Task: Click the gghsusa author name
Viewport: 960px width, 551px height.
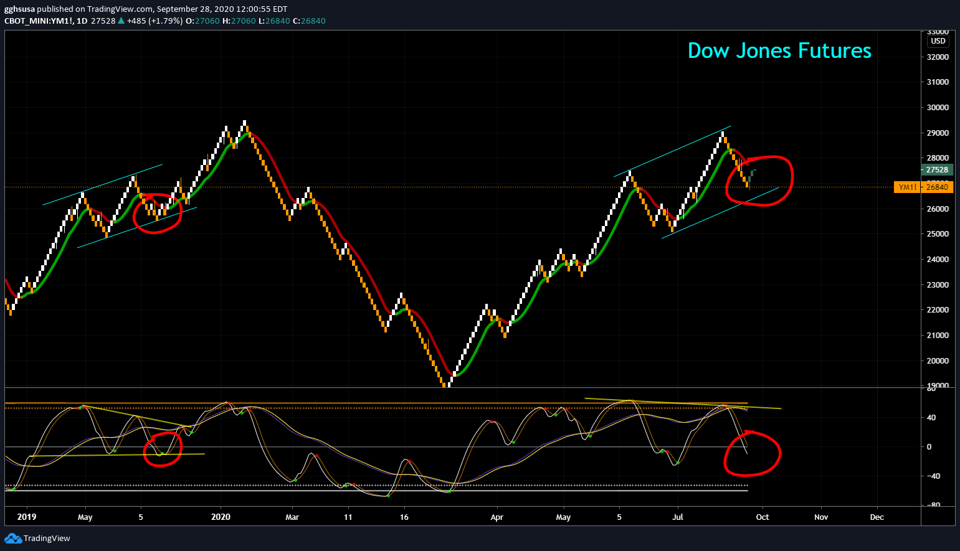Action: tap(19, 9)
